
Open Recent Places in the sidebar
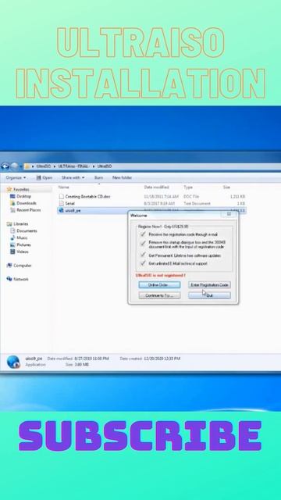(28, 210)
